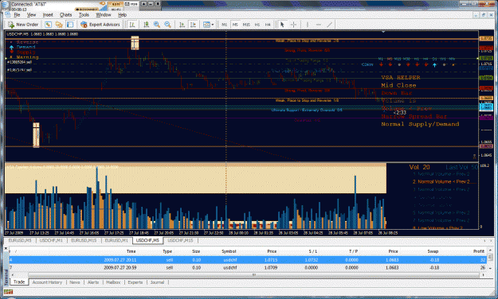Select the H4 timeframe button
Viewport: 498px width, 299px height.
click(268, 25)
